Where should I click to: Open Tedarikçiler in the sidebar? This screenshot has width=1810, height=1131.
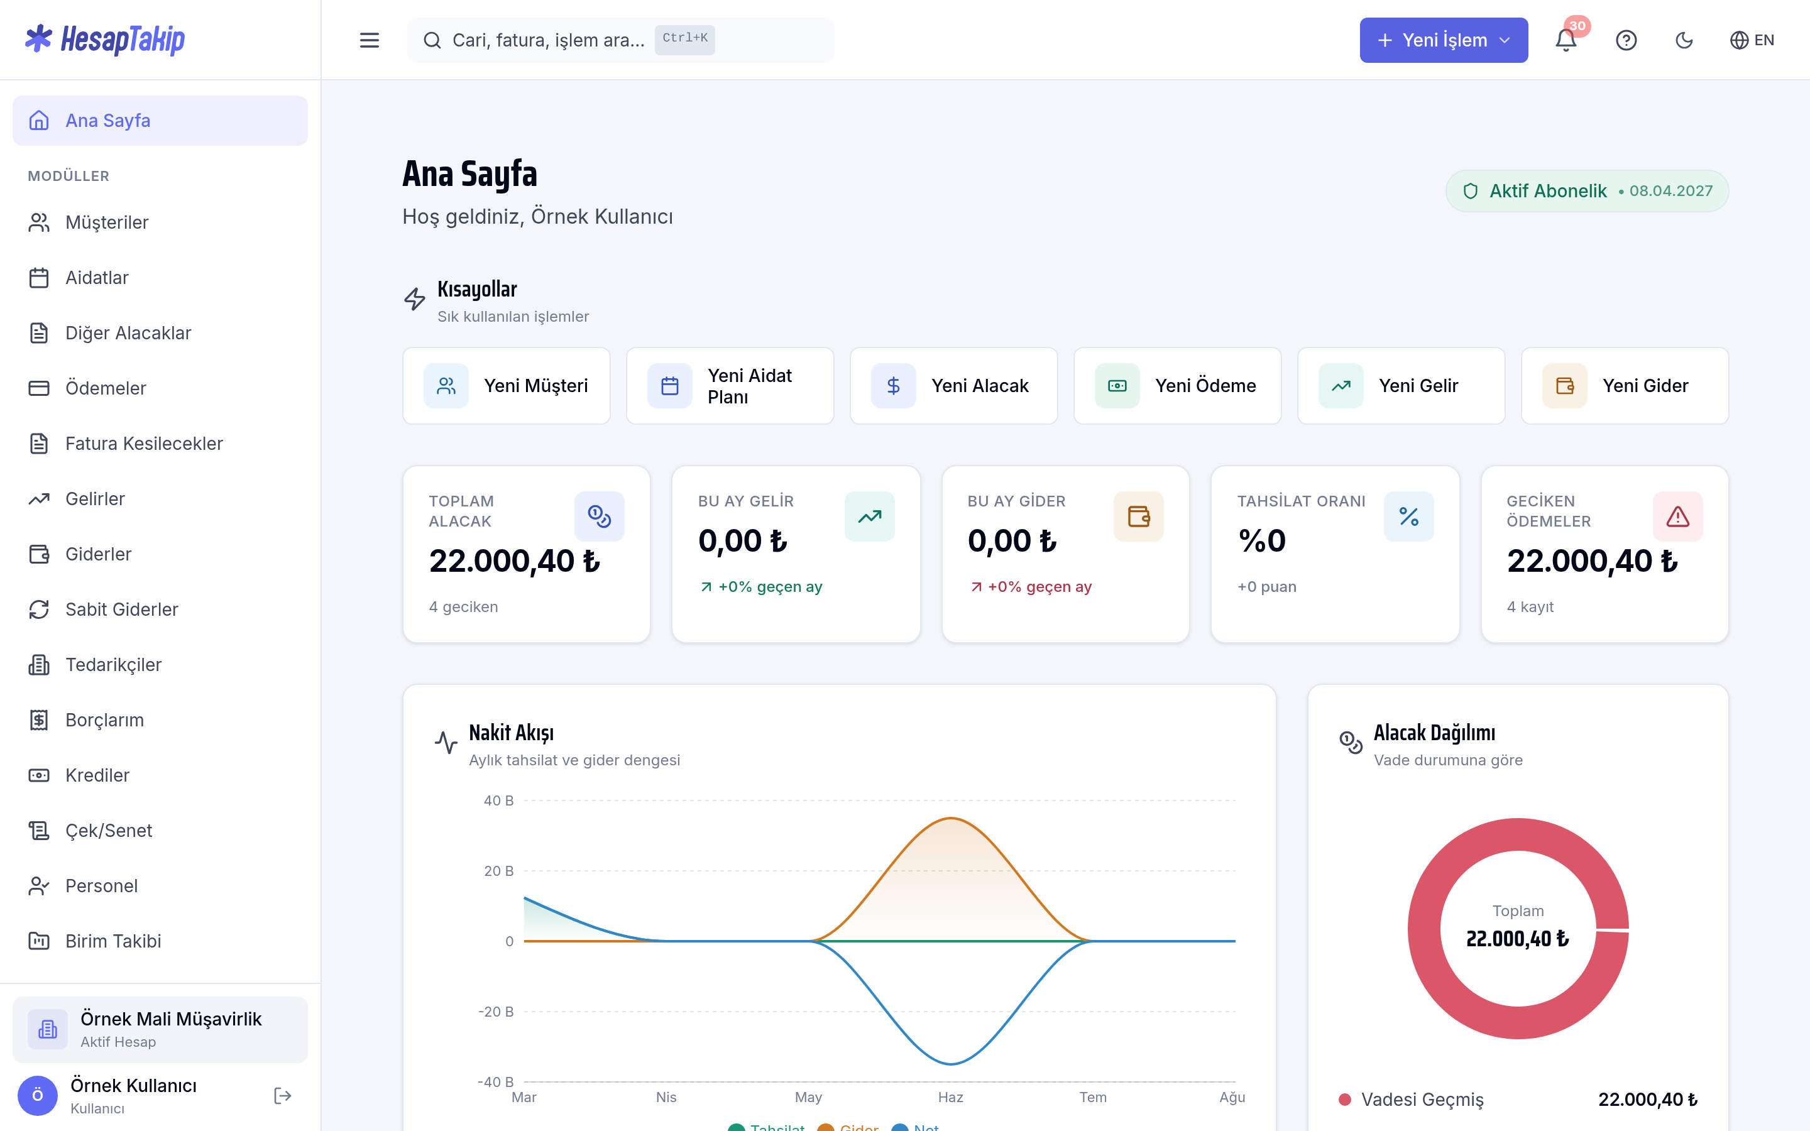pos(160,665)
